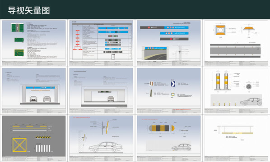270x162 pixels.
Task: Select the convex mirror with car sheet
Action: pyautogui.click(x=101, y=138)
